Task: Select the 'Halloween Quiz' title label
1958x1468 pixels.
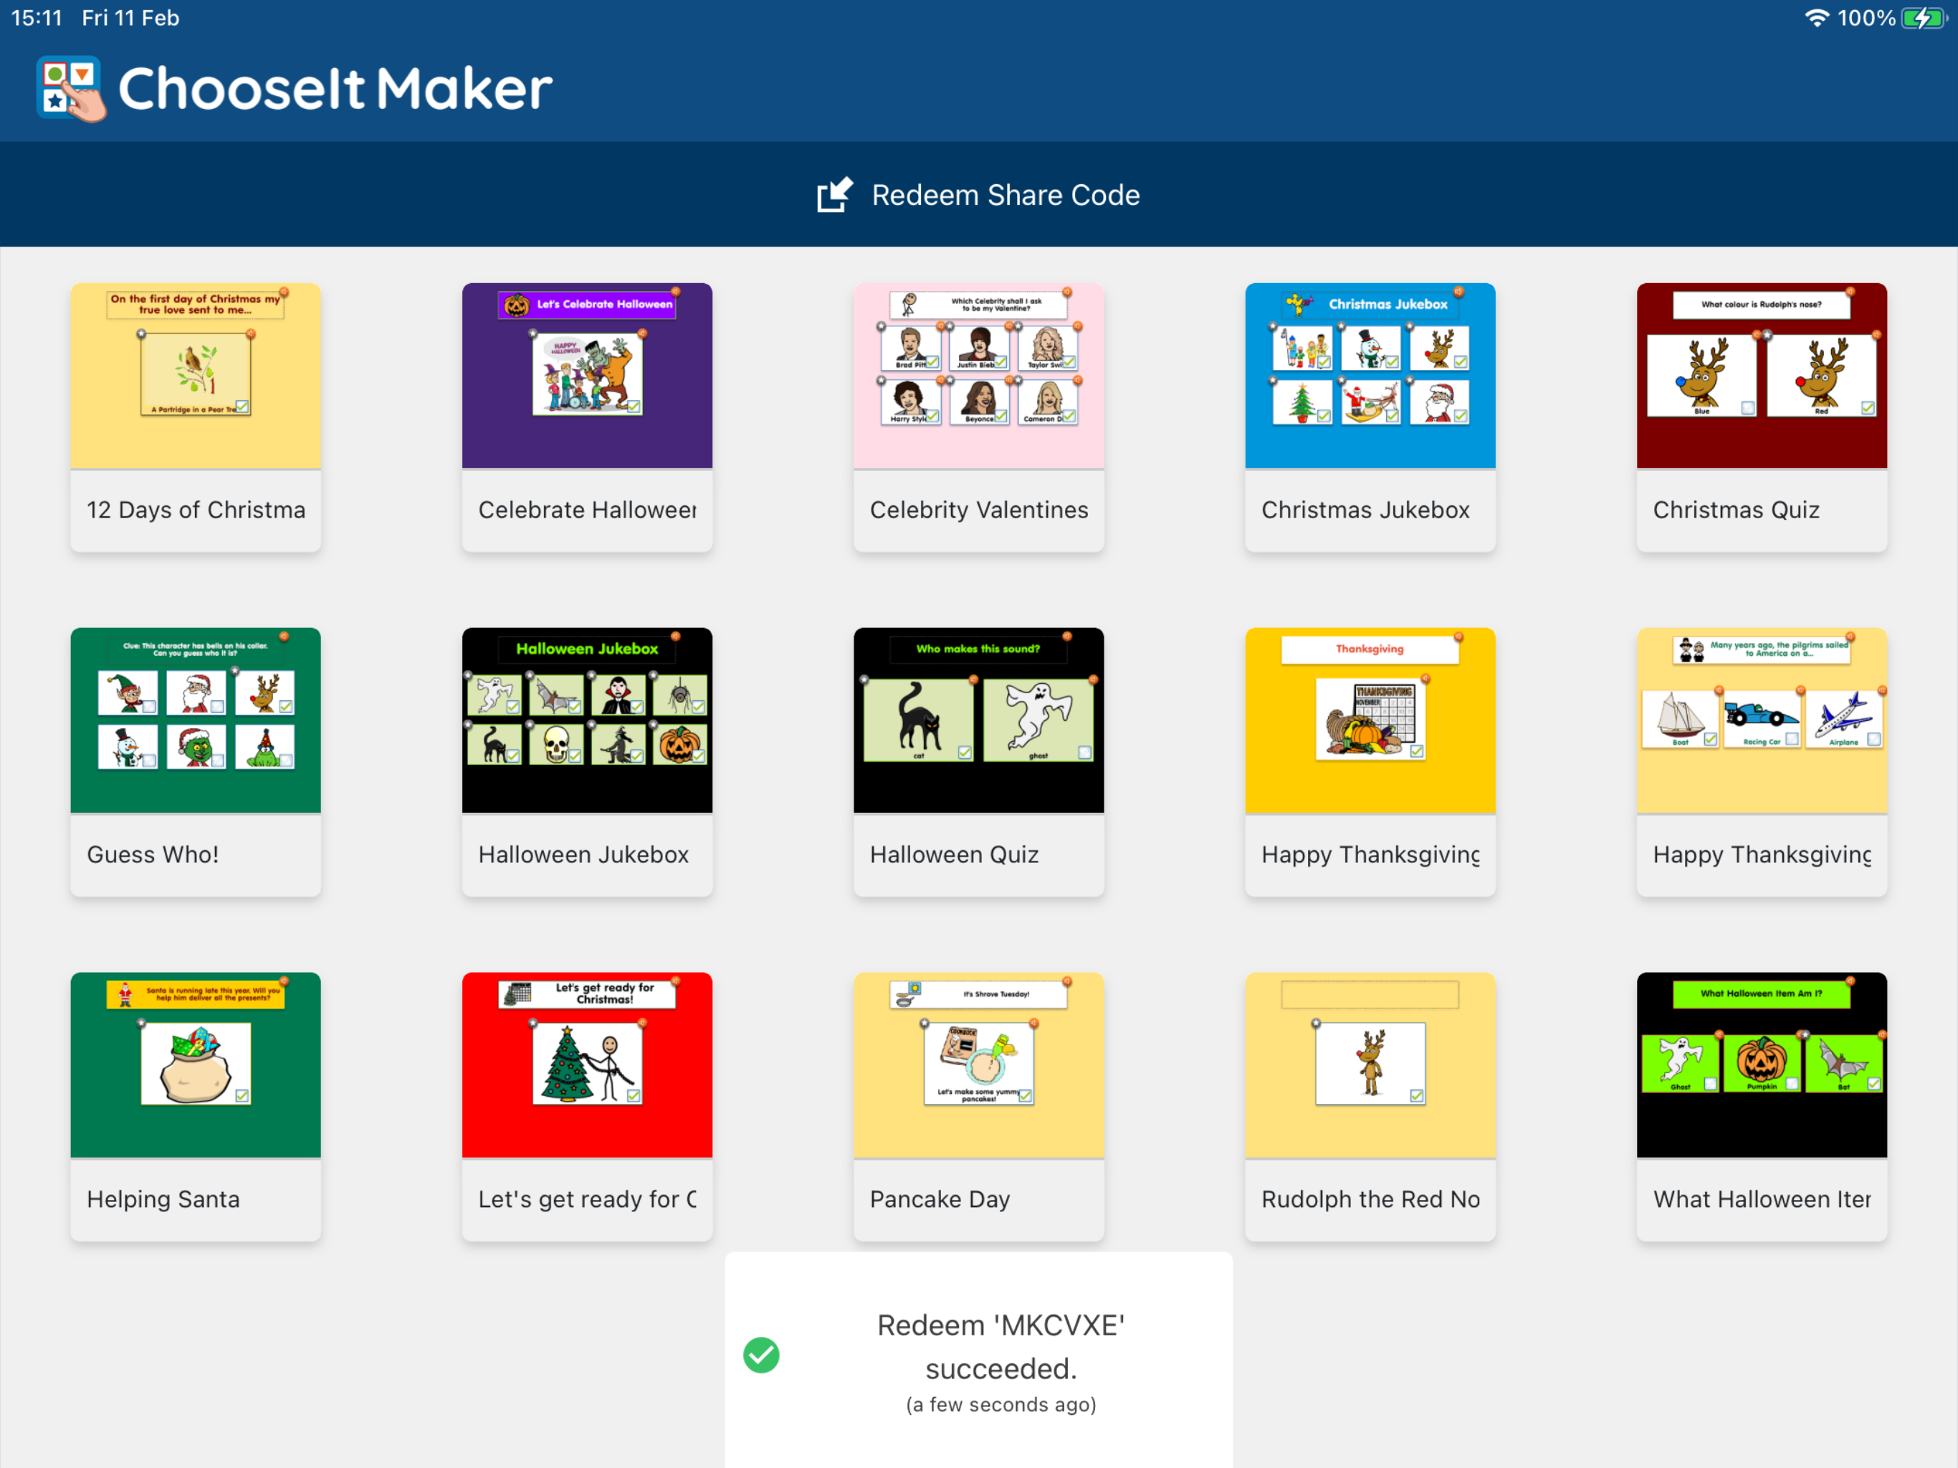Action: (x=953, y=854)
